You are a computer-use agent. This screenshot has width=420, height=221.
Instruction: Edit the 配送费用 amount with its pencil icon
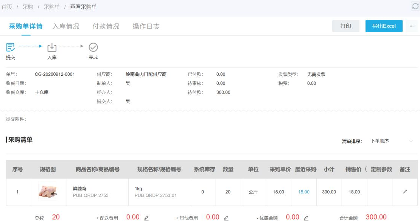click(x=146, y=218)
